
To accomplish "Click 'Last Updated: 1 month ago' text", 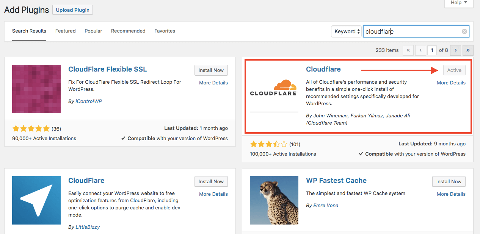I will click(196, 128).
